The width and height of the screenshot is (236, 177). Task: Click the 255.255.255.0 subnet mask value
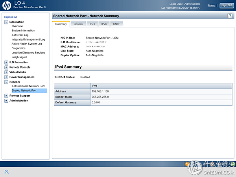click(100, 97)
